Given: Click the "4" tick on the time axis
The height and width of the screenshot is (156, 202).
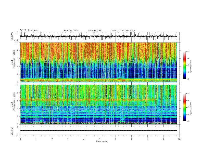Looking at the screenshot, I should (x=84, y=139).
